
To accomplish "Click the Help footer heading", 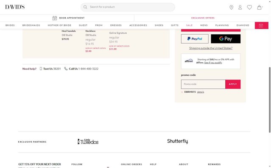I will coord(153,164).
